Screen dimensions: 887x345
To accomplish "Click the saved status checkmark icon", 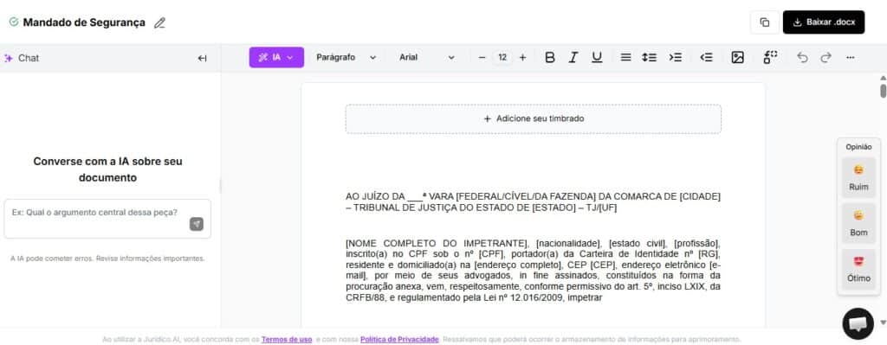I will click(x=14, y=22).
